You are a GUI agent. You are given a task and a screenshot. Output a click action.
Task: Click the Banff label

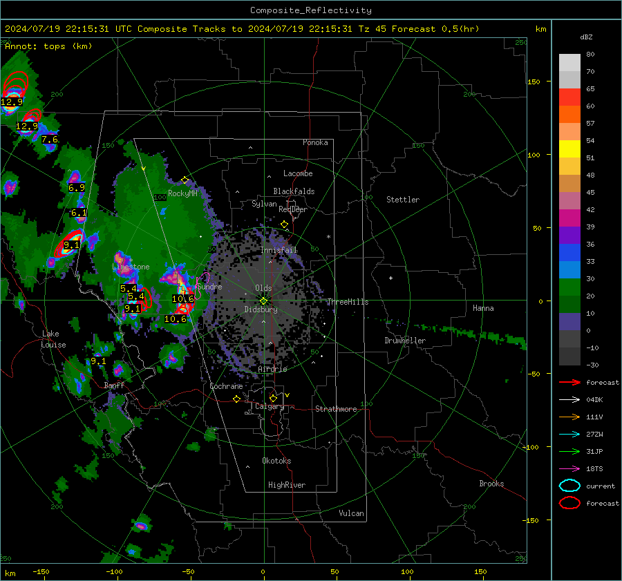(114, 385)
